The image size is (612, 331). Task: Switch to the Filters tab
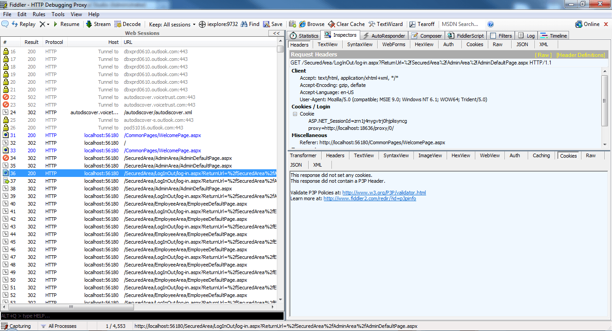point(501,36)
